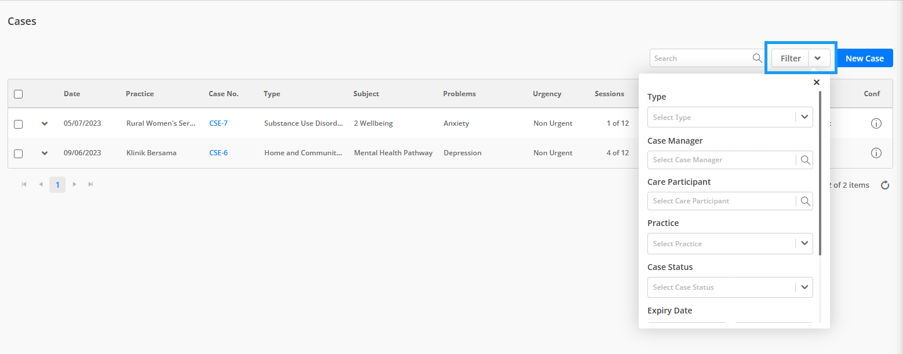
Task: Click the Case Manager search magnifier icon
Action: pyautogui.click(x=805, y=160)
